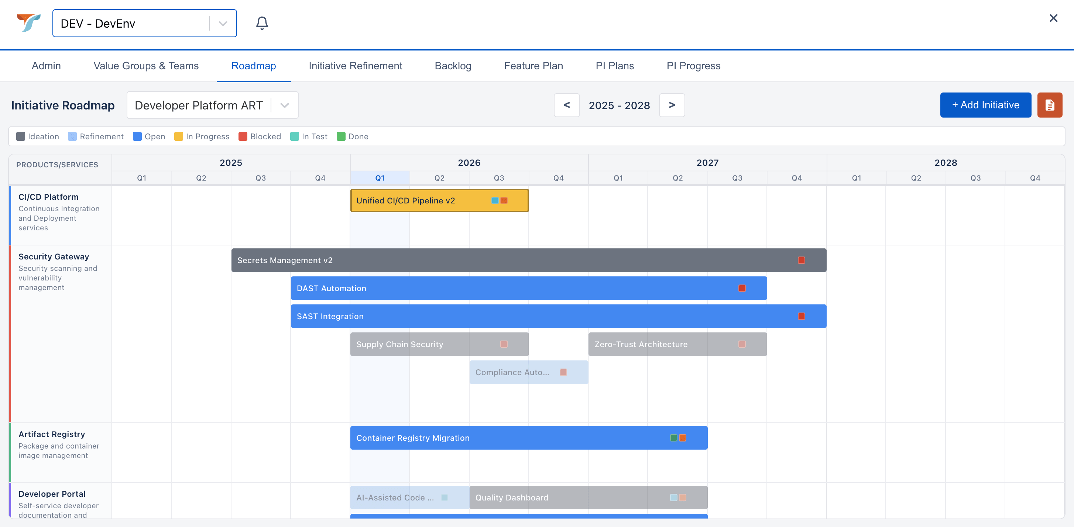Click green status square on Container Registry Migration
Viewport: 1074px width, 527px height.
click(x=673, y=437)
